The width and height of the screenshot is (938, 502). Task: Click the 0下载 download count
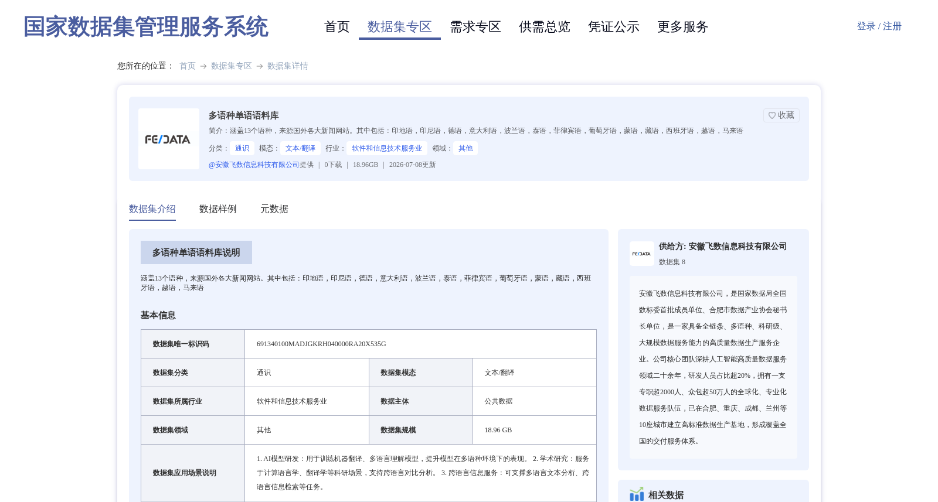click(x=333, y=165)
